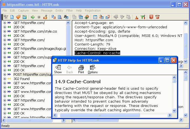
Task: Expand the GET httpsniffer.com/style.css node
Action: click(x=5, y=31)
